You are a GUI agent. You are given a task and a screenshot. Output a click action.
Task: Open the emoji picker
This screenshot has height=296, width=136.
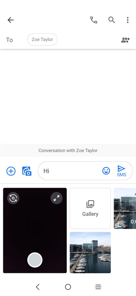tap(106, 171)
